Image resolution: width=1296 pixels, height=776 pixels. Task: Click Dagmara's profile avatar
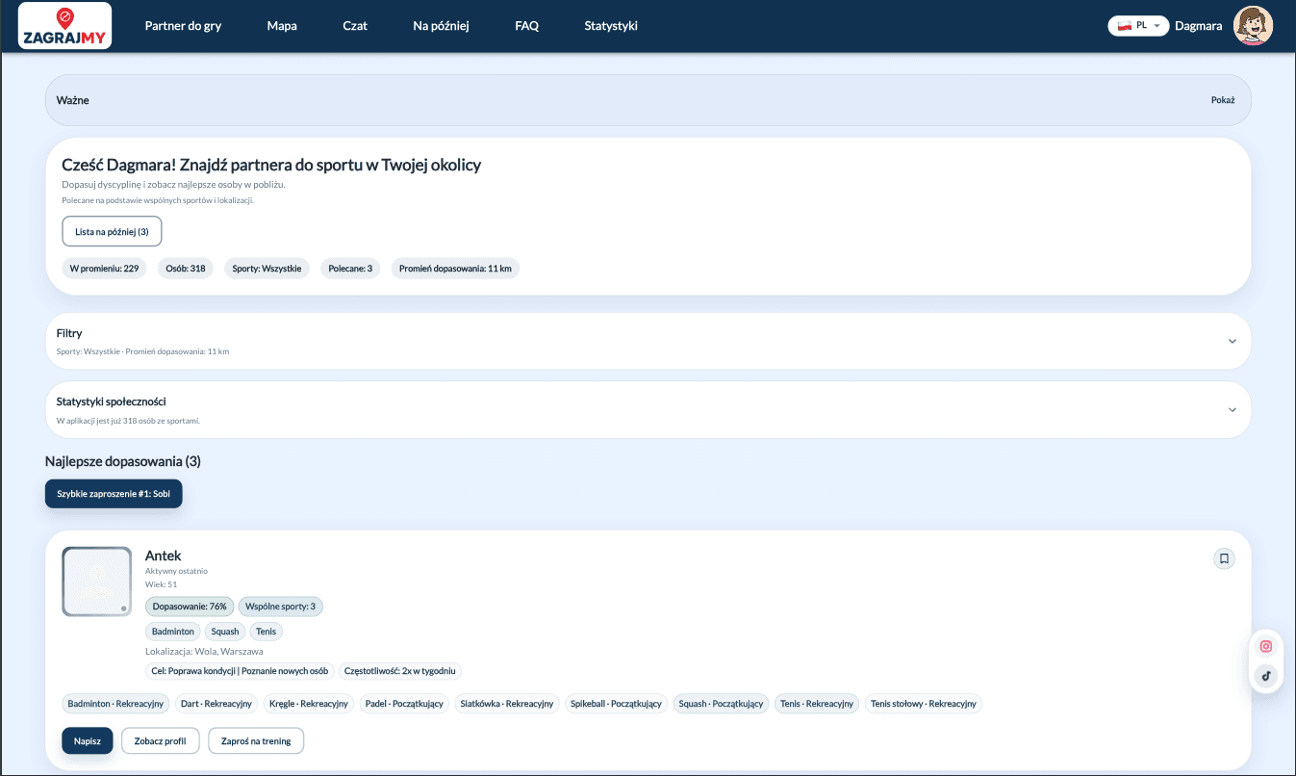[1253, 25]
